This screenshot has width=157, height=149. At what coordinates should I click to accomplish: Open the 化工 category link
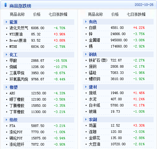point(13,55)
